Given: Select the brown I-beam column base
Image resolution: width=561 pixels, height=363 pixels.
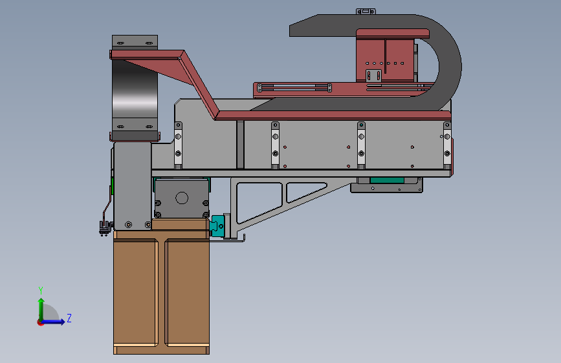Looking at the screenshot, I should pos(161,293).
